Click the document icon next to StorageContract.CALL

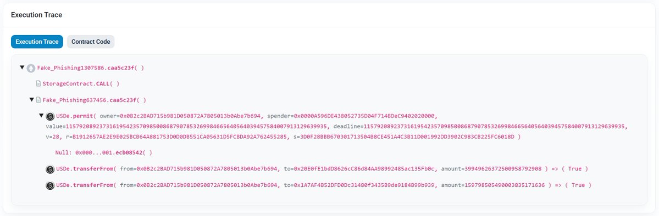38,84
